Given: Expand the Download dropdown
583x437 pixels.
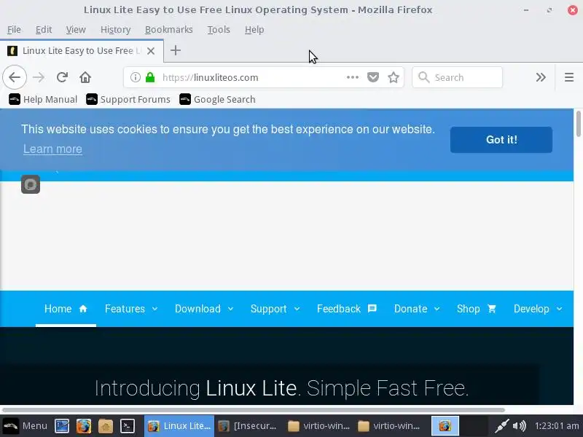Looking at the screenshot, I should pos(204,309).
